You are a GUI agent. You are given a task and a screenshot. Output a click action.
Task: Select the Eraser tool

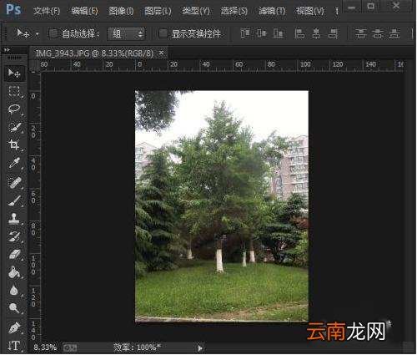tap(14, 254)
